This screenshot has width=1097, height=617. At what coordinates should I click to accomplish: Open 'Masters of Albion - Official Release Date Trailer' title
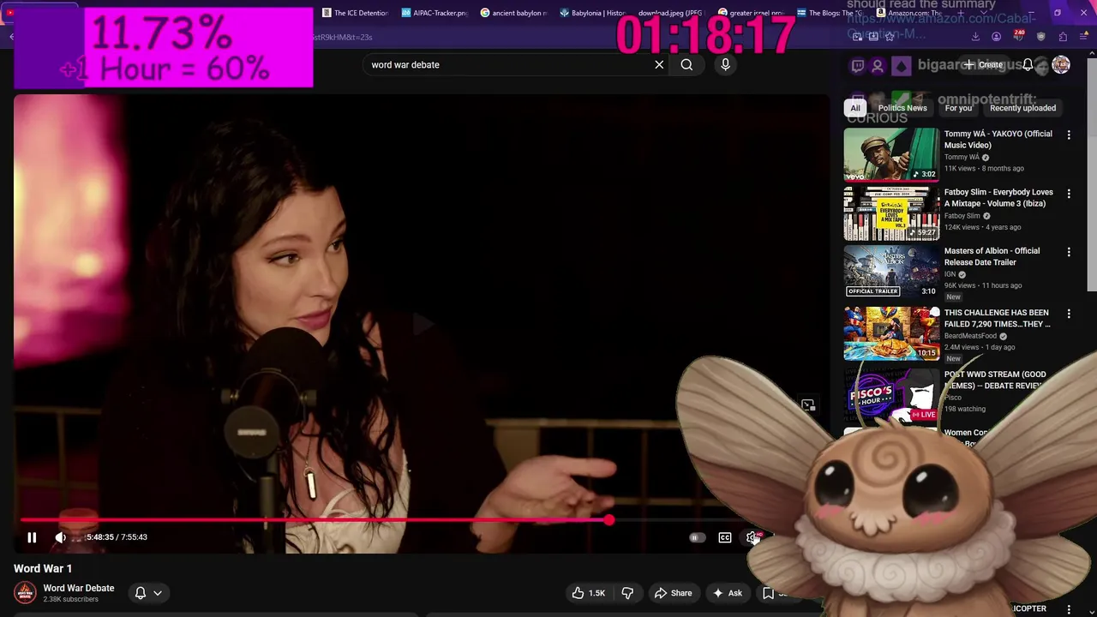coord(992,256)
